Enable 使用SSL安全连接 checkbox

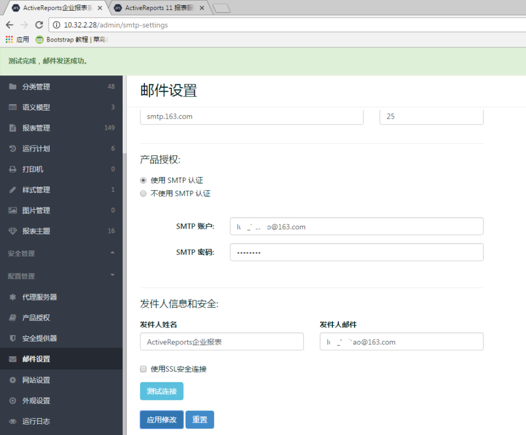point(143,369)
